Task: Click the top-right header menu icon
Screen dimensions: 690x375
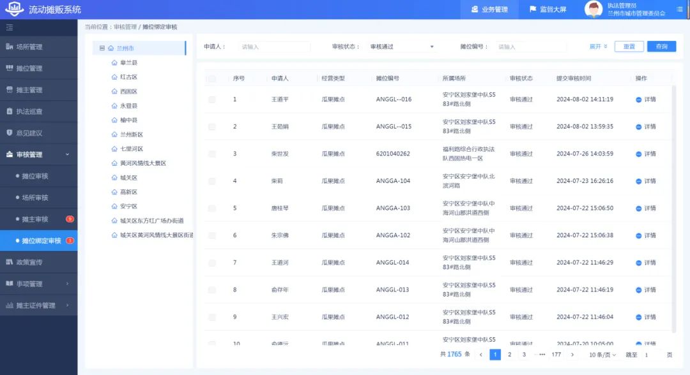Action: [679, 10]
